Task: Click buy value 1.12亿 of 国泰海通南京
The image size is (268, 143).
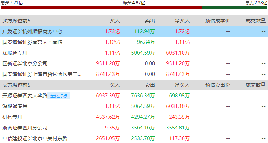Action: [112, 42]
